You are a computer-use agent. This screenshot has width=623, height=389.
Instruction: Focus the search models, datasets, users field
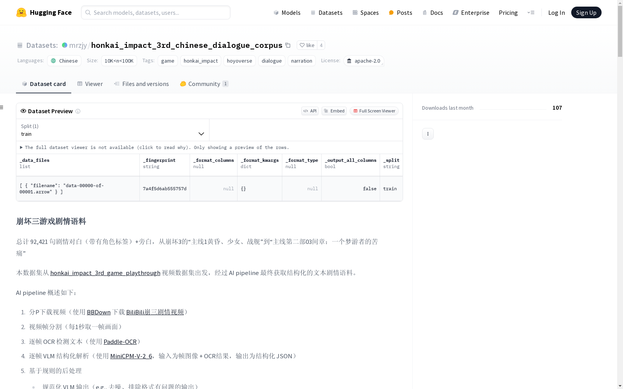(156, 12)
